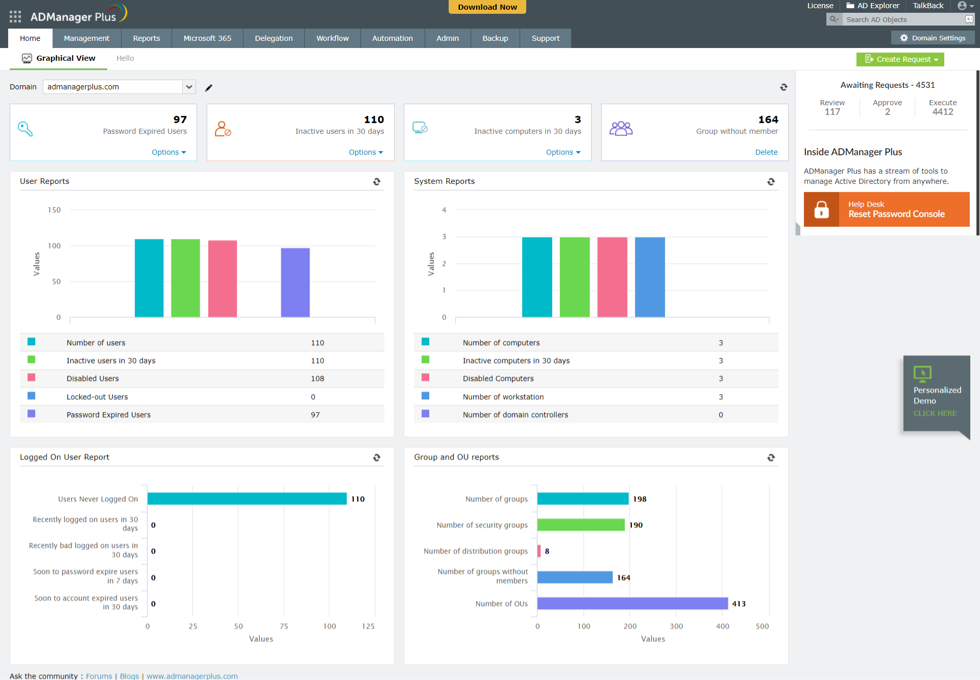980x680 pixels.
Task: Select the Management tab
Action: tap(86, 38)
